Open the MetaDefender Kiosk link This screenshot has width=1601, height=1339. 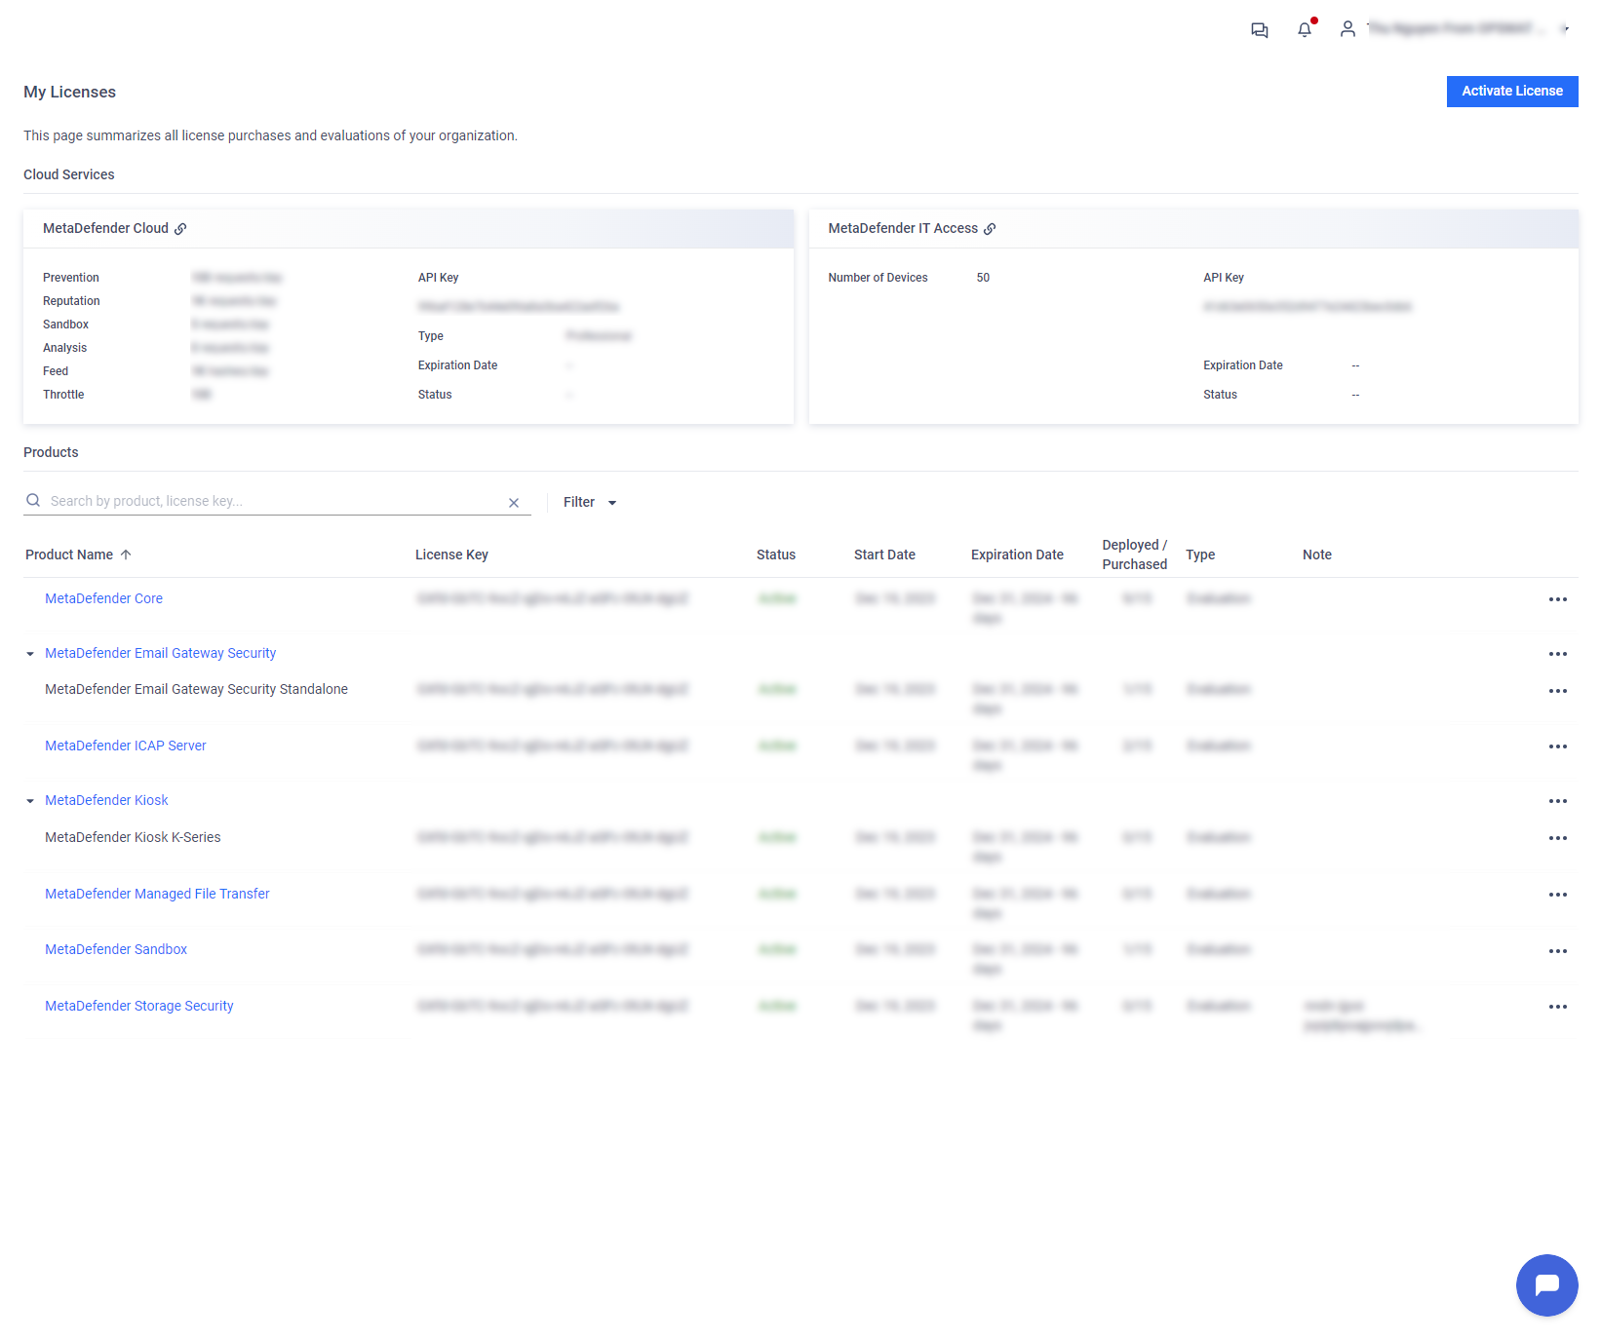[x=106, y=800]
